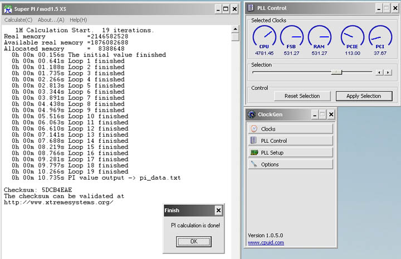Click 'PI calculation is done!' message

[x=195, y=226]
